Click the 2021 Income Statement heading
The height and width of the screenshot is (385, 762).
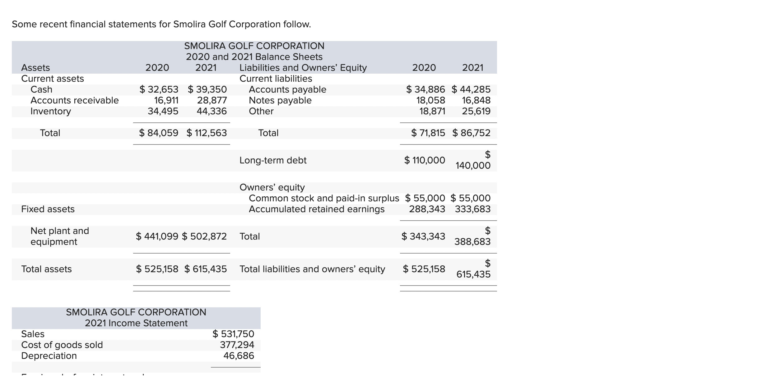tap(136, 323)
